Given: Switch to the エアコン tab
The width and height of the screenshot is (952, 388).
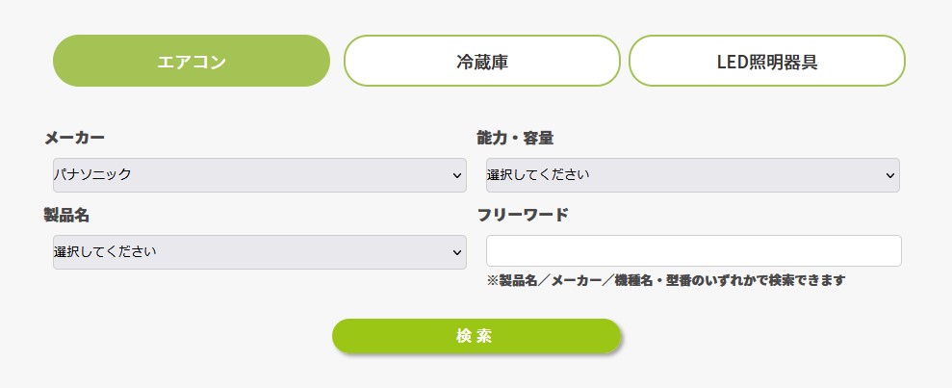Looking at the screenshot, I should [x=192, y=62].
